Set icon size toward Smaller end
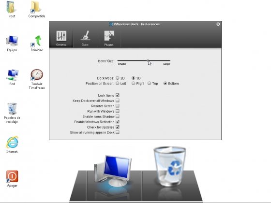Image resolution: width=271 pixels, height=203 pixels. click(x=122, y=64)
